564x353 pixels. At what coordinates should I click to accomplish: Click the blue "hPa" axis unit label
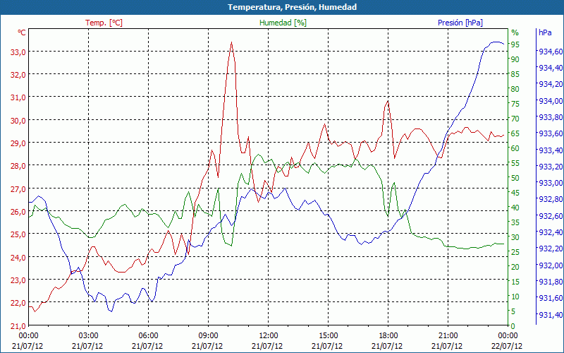point(545,32)
